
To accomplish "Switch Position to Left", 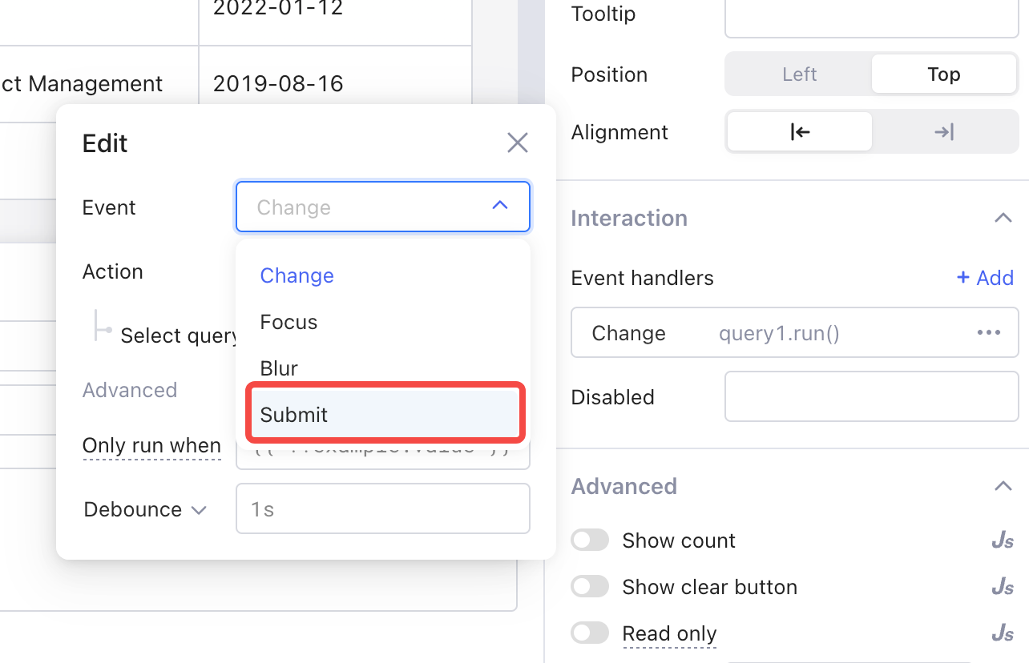I will [x=799, y=74].
